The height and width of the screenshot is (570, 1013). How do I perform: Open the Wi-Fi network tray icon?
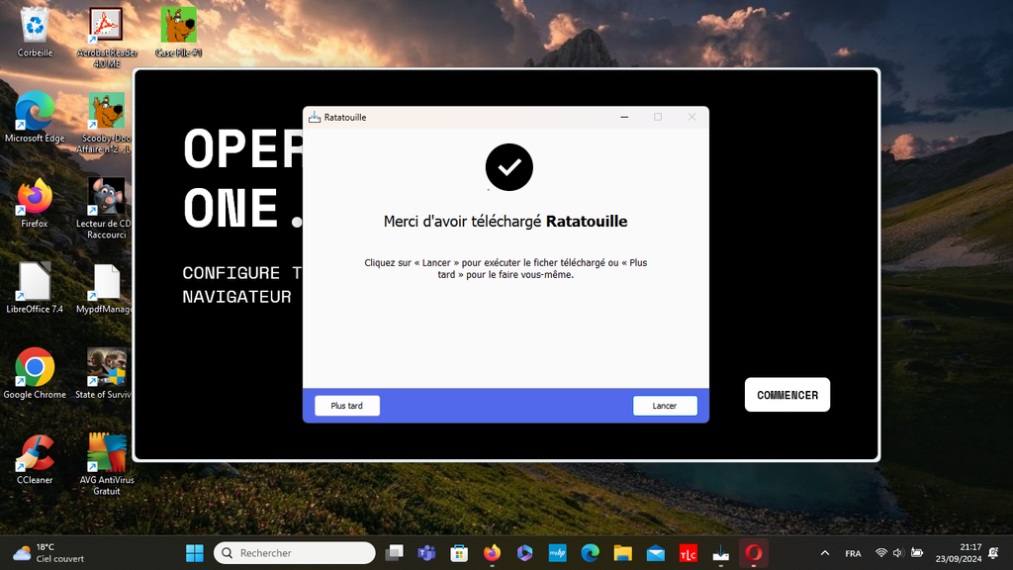(880, 553)
